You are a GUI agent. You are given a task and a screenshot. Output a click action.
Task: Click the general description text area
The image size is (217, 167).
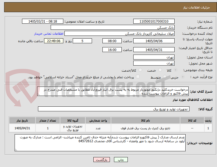[x=113, y=91]
